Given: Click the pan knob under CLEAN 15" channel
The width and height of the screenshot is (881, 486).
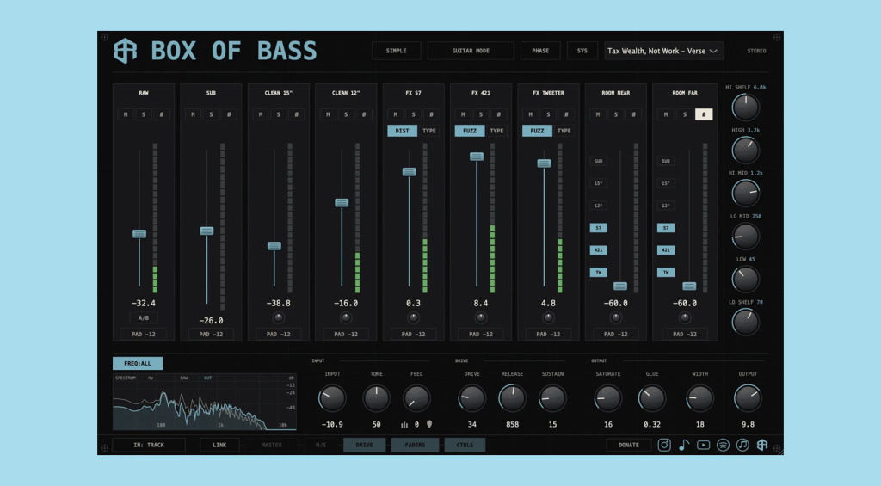Looking at the screenshot, I should point(278,317).
